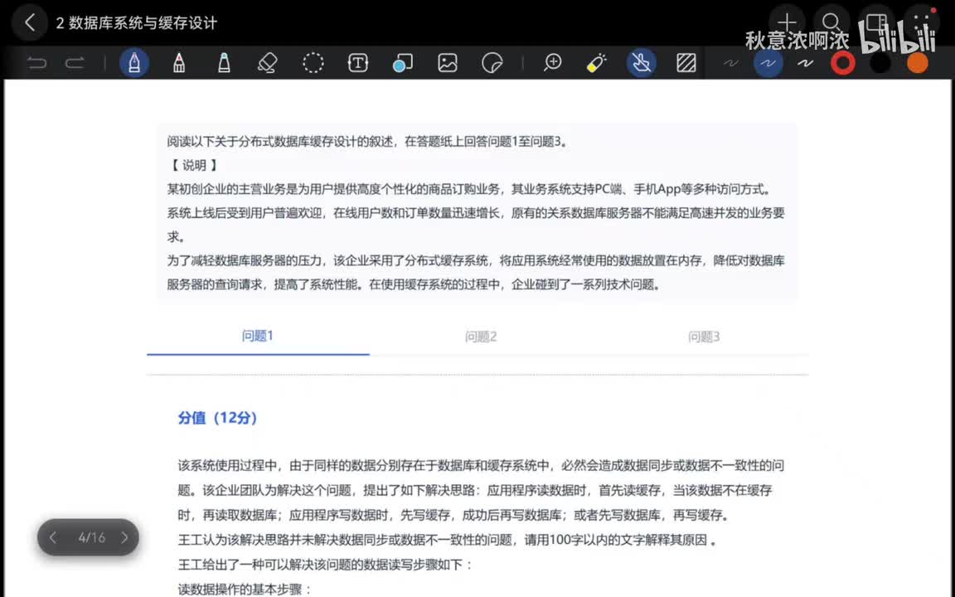Click the 【说明】 label
Image resolution: width=955 pixels, height=597 pixels.
(x=193, y=165)
